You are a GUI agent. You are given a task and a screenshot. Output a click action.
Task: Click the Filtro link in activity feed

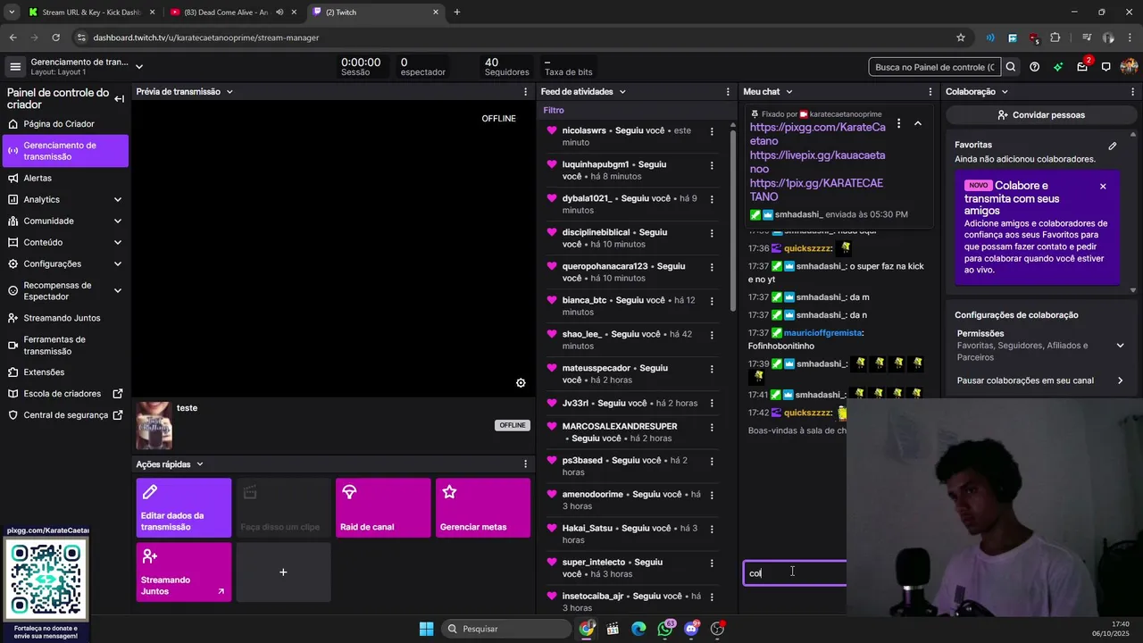pyautogui.click(x=554, y=111)
